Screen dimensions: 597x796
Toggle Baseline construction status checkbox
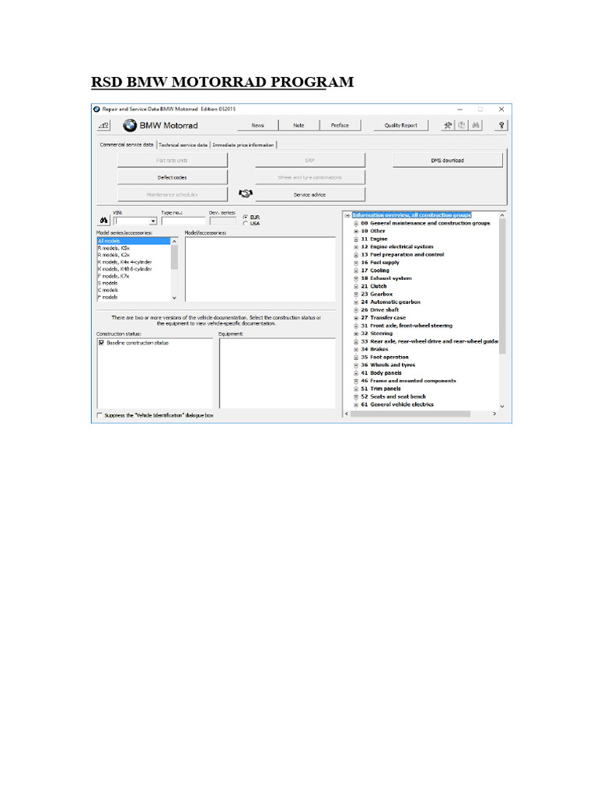point(102,343)
